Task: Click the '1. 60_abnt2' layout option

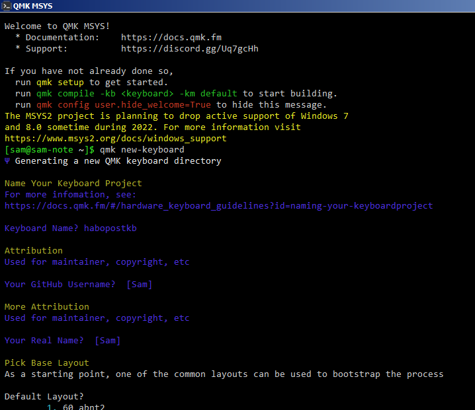Action: pos(75,407)
